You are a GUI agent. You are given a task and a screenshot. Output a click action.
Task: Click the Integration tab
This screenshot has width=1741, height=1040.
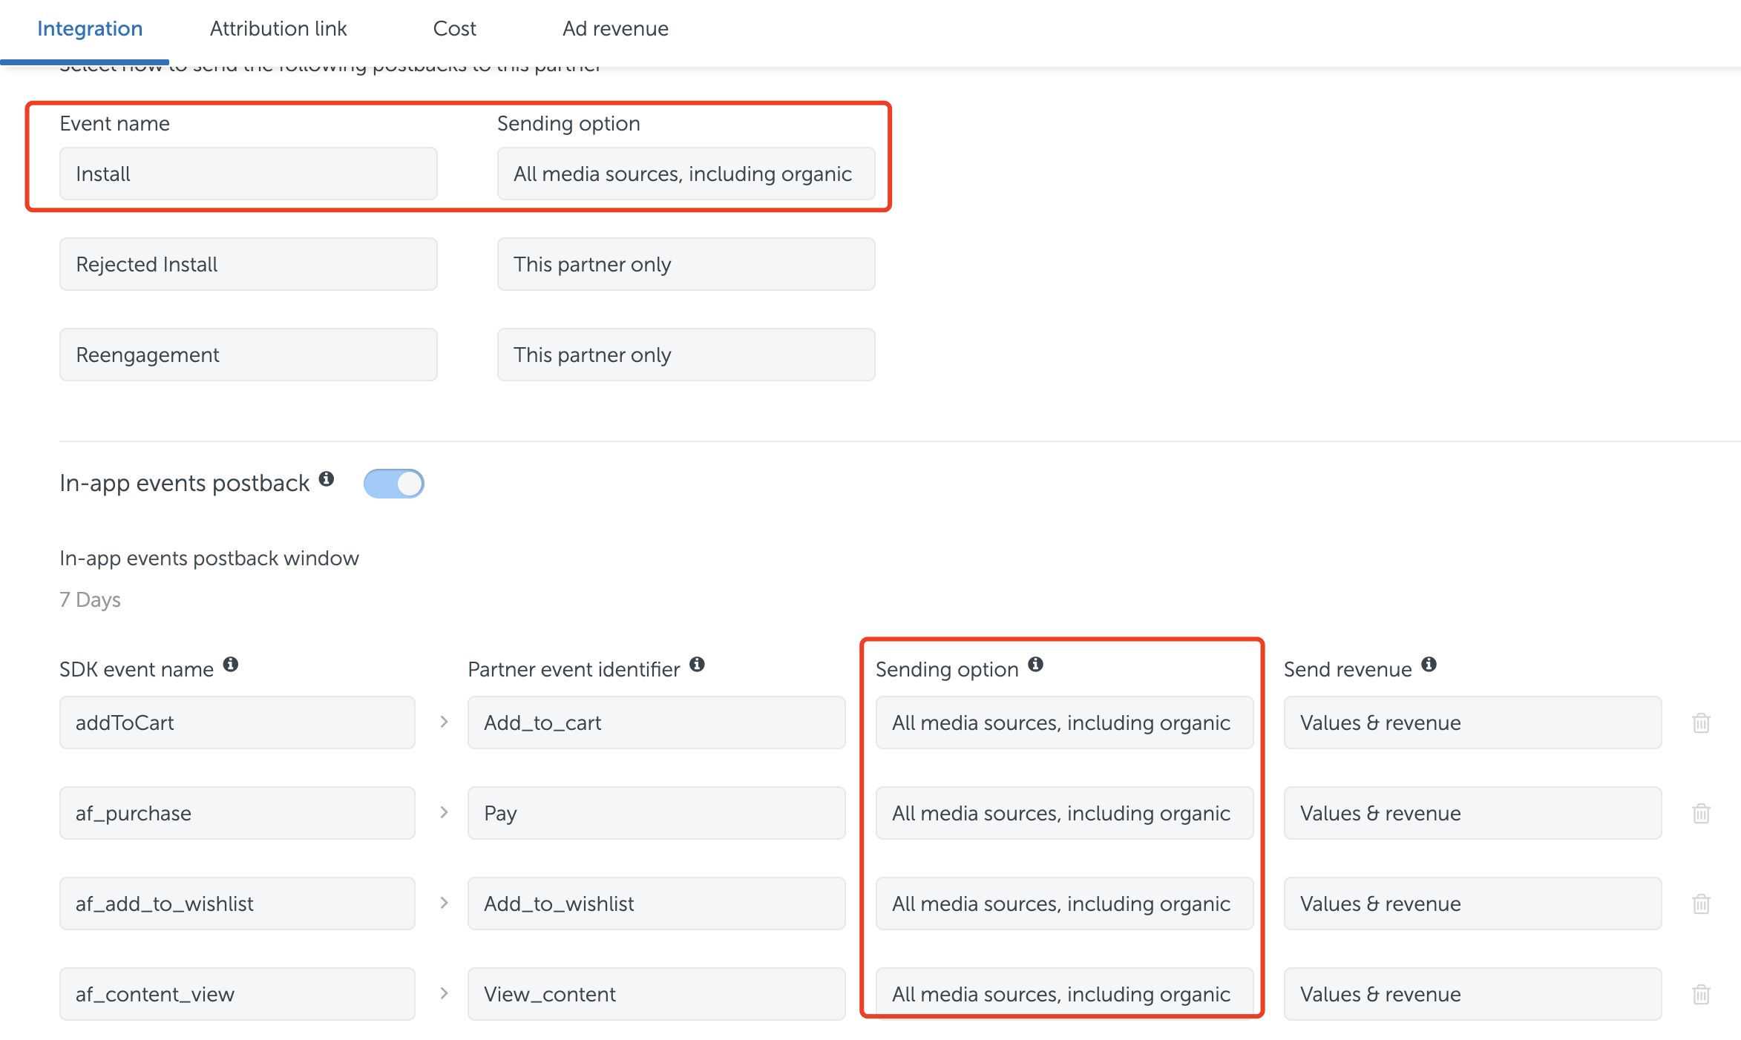point(89,27)
